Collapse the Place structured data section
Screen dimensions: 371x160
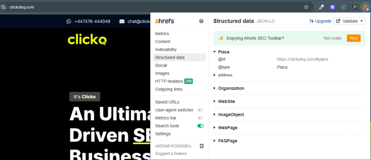click(214, 52)
